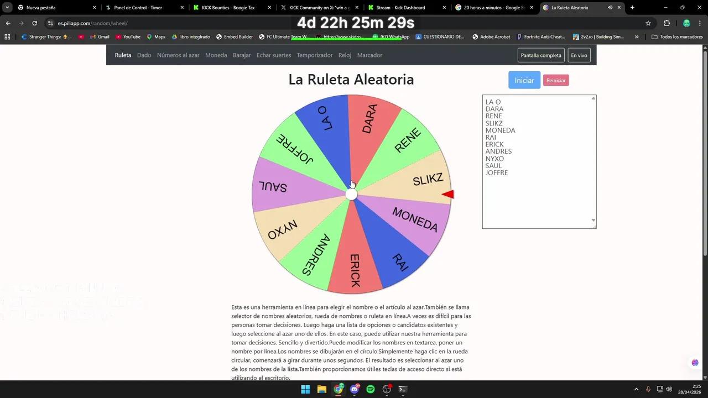Open the Maps bookmark

pyautogui.click(x=155, y=36)
